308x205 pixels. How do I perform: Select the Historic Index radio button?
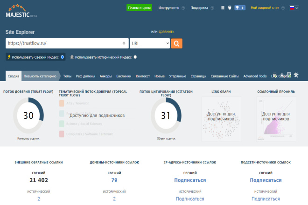[135, 57]
